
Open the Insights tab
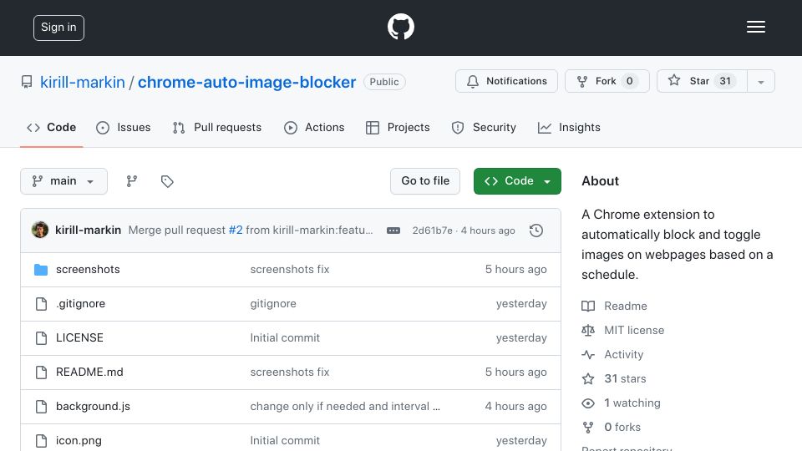569,127
